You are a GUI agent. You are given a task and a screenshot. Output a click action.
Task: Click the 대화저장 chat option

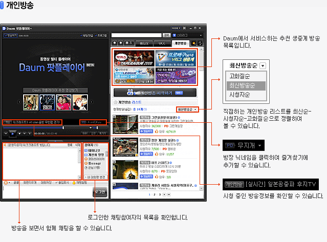[46, 183]
